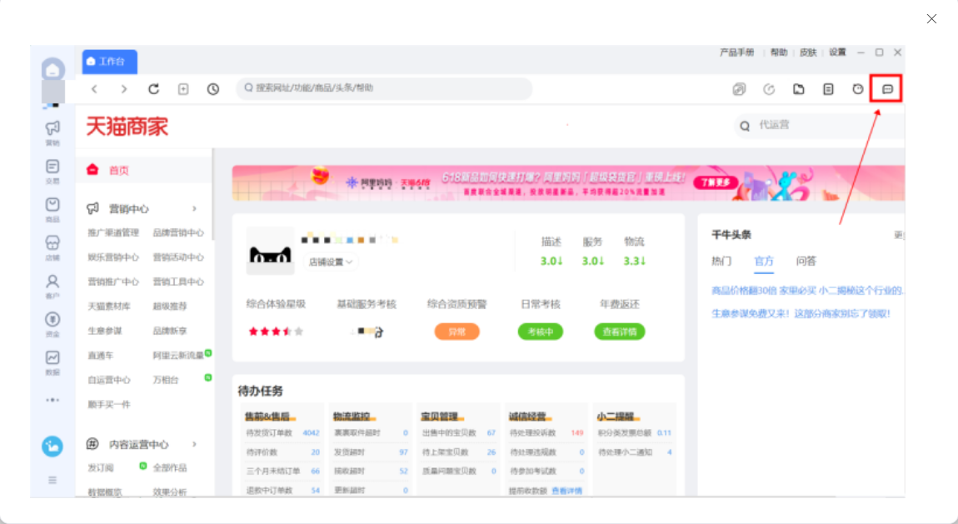Open 皮肤 in the top menu
Image resolution: width=958 pixels, height=524 pixels.
click(x=808, y=52)
